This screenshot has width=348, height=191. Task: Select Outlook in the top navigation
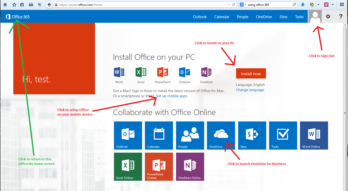pyautogui.click(x=200, y=17)
